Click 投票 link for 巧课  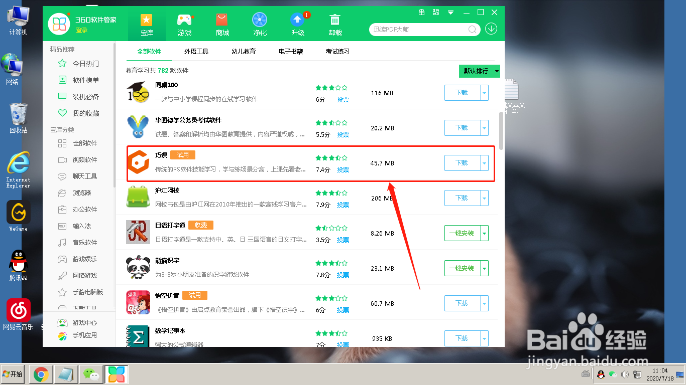pyautogui.click(x=343, y=170)
